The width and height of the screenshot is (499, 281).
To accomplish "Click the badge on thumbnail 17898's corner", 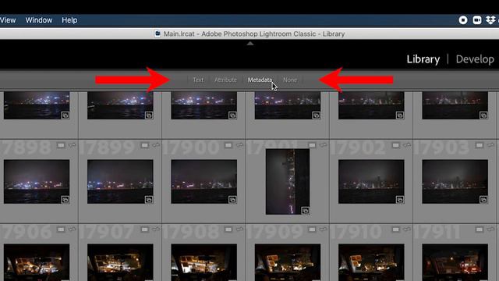I will tap(65, 200).
